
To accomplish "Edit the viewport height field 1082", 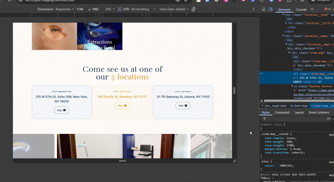I will coord(95,9).
